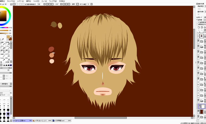Adjust the rainbow hue slider bar
Screen dimensions: 206x124
pos(4,28)
